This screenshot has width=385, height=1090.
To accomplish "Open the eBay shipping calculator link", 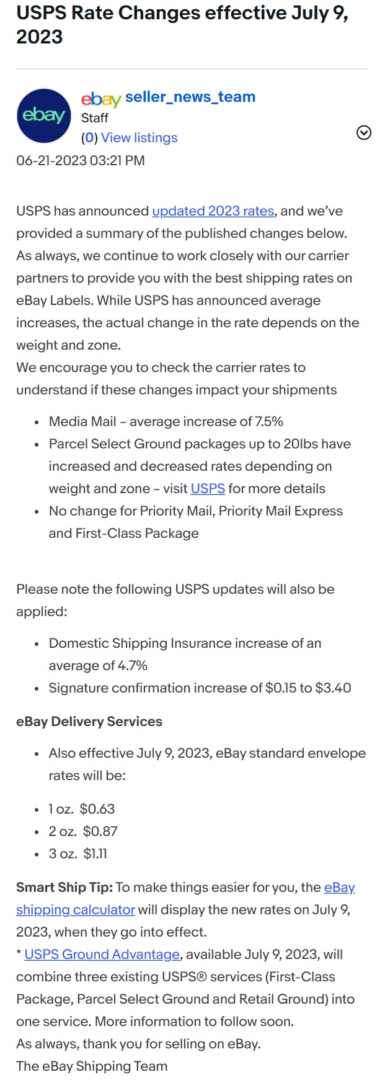I will (x=185, y=899).
